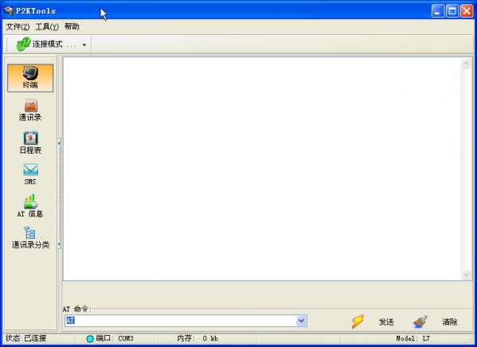Click the cyan port status indicator
The height and width of the screenshot is (347, 477).
90,338
